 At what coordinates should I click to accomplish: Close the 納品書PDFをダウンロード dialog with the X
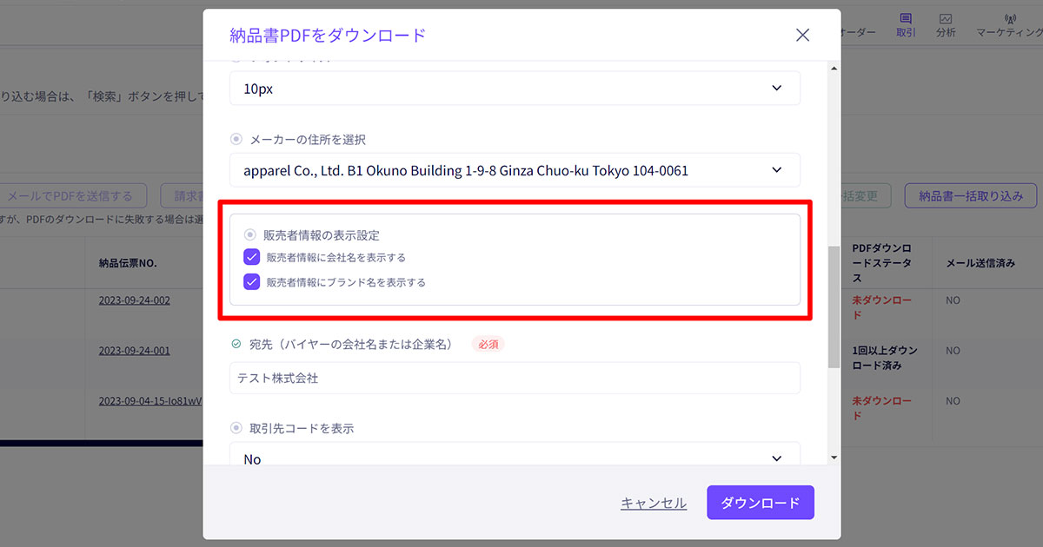click(x=802, y=35)
